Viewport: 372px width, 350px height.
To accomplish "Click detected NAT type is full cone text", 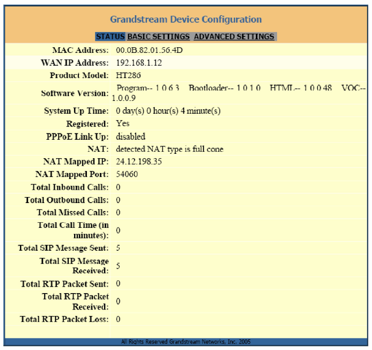I will pos(170,149).
